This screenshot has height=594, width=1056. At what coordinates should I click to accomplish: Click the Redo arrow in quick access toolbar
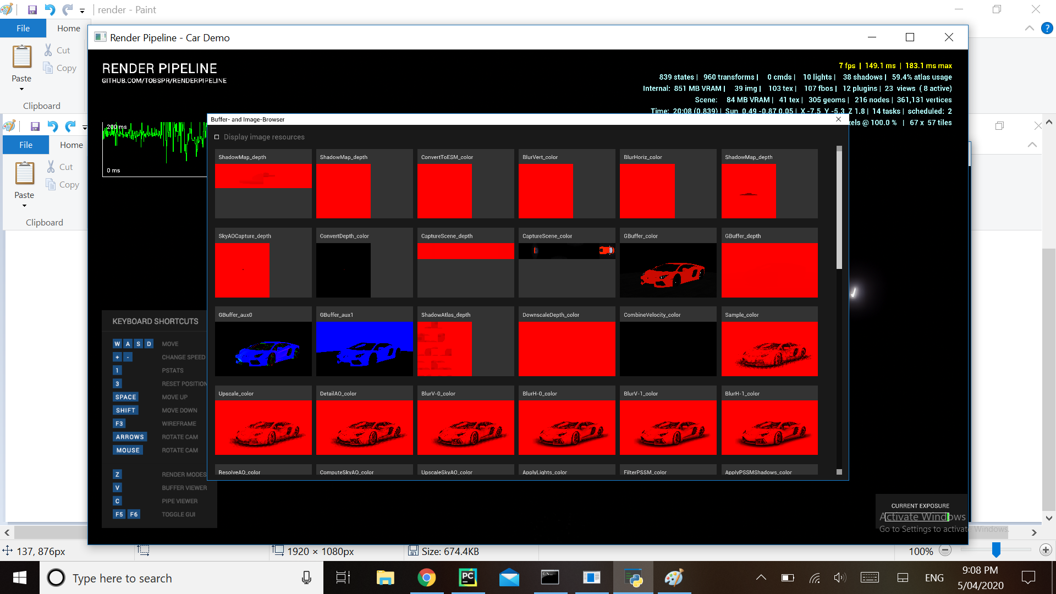tap(67, 10)
